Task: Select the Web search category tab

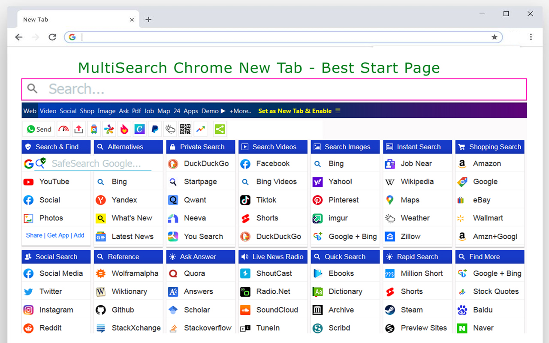Action: (30, 111)
